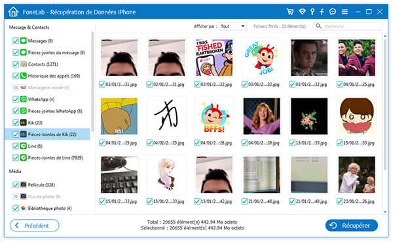Select the GREAT JOB bee sticker thumbnail

pos(261,58)
